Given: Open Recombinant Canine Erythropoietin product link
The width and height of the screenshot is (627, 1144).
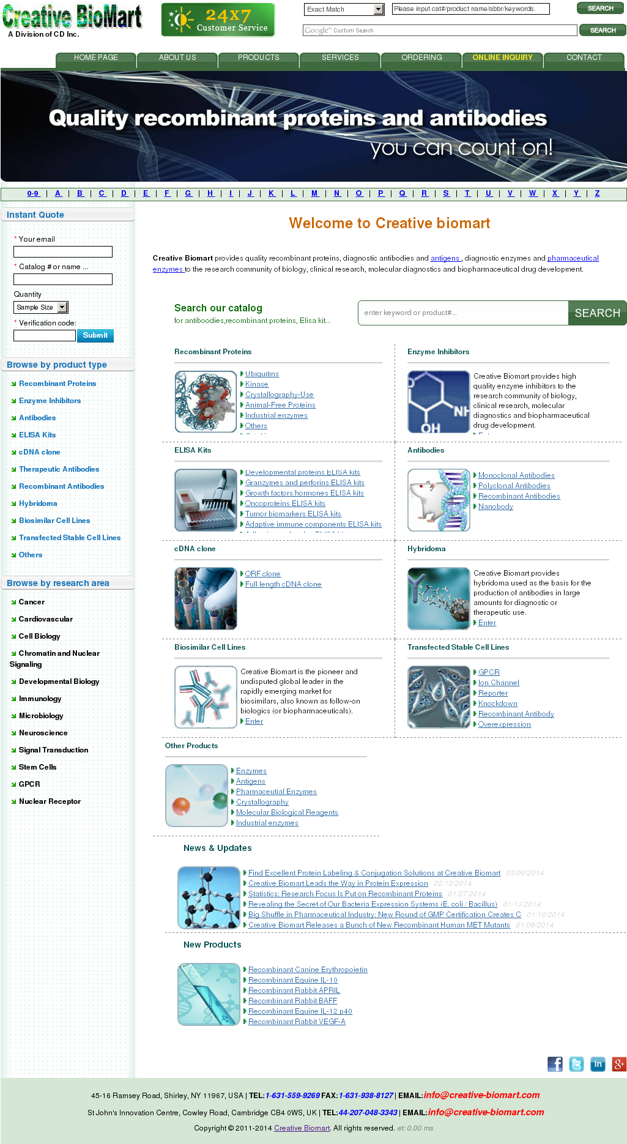Looking at the screenshot, I should (308, 970).
